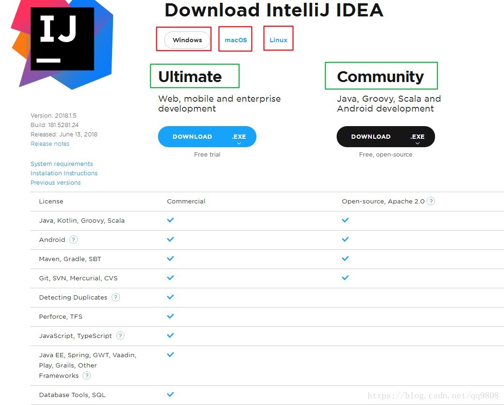
Task: Open the Release notes link
Action: [50, 144]
